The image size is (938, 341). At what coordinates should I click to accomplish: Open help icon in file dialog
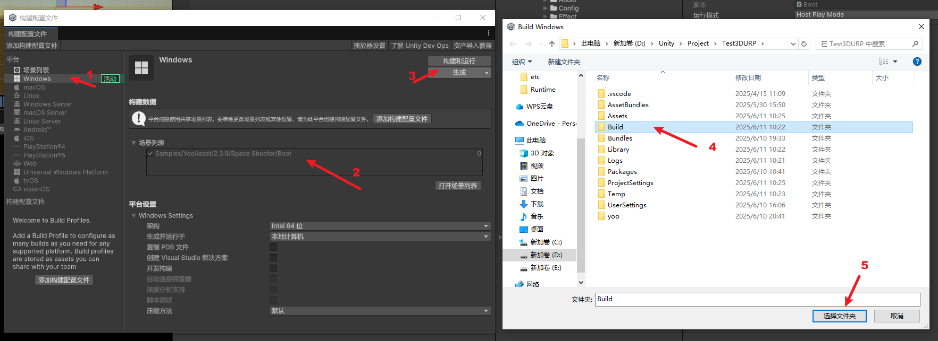click(917, 62)
